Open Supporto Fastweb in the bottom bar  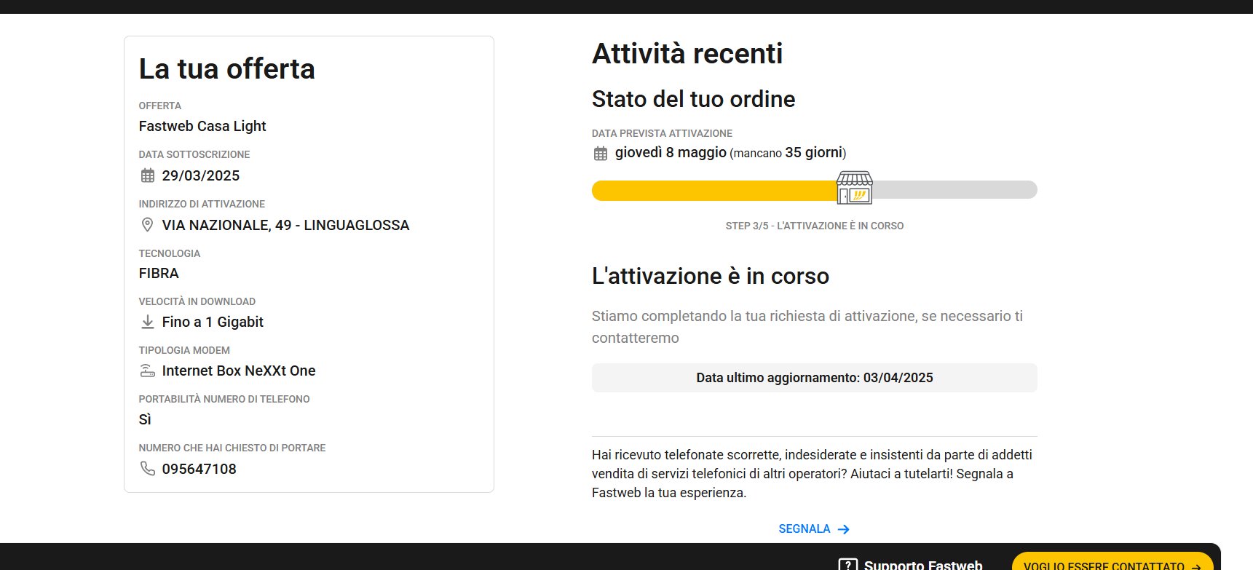tap(922, 565)
